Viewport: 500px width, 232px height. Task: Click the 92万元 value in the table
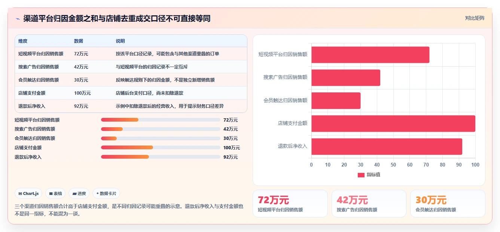pyautogui.click(x=81, y=106)
